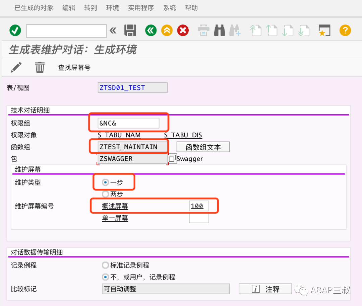The image size is (362, 306).
Task: Click the command input field
Action: [66, 31]
